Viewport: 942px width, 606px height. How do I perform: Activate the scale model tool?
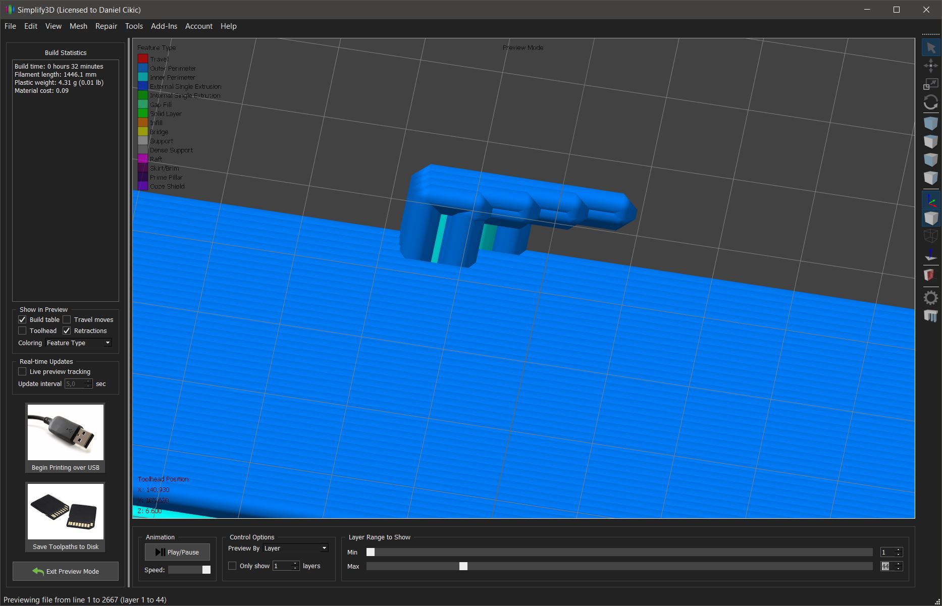[x=931, y=84]
